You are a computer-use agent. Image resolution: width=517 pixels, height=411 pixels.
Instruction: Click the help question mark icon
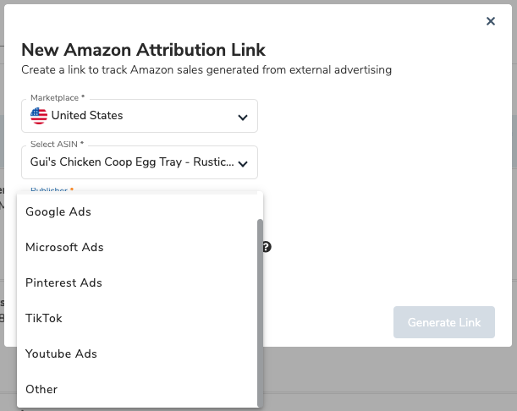coord(266,247)
